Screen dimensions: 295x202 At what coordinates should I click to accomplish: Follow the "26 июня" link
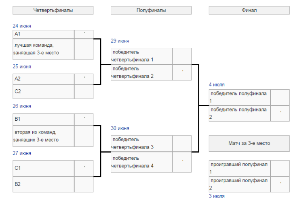(x=22, y=106)
